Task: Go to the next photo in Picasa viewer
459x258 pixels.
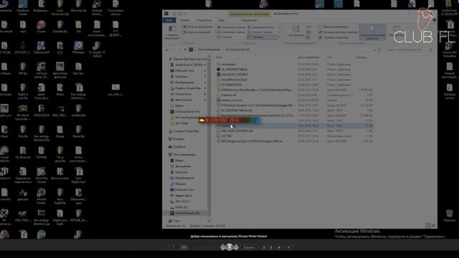Action: [x=236, y=247]
